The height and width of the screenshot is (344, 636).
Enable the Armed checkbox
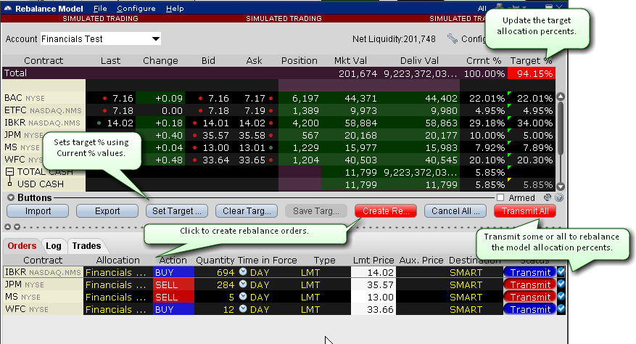[500, 197]
